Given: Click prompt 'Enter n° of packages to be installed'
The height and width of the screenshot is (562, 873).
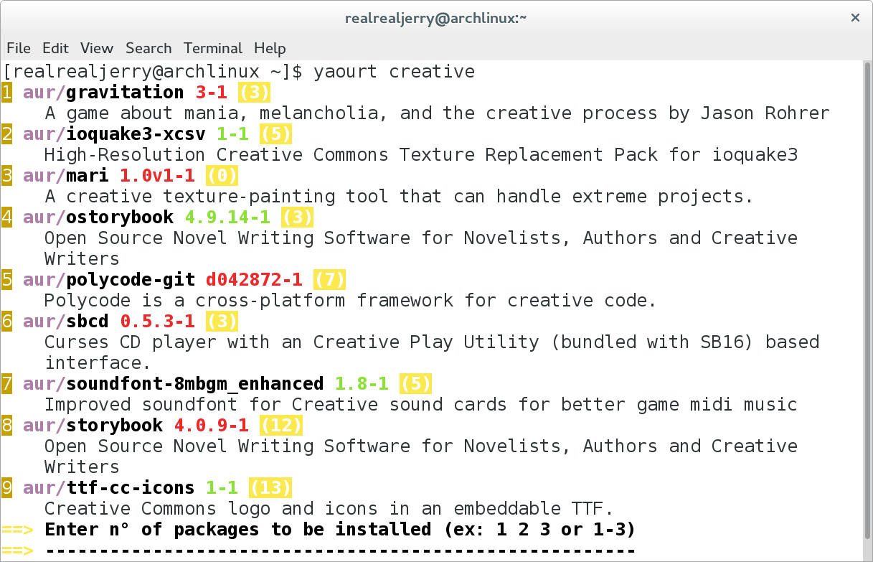Looking at the screenshot, I should click(x=340, y=530).
